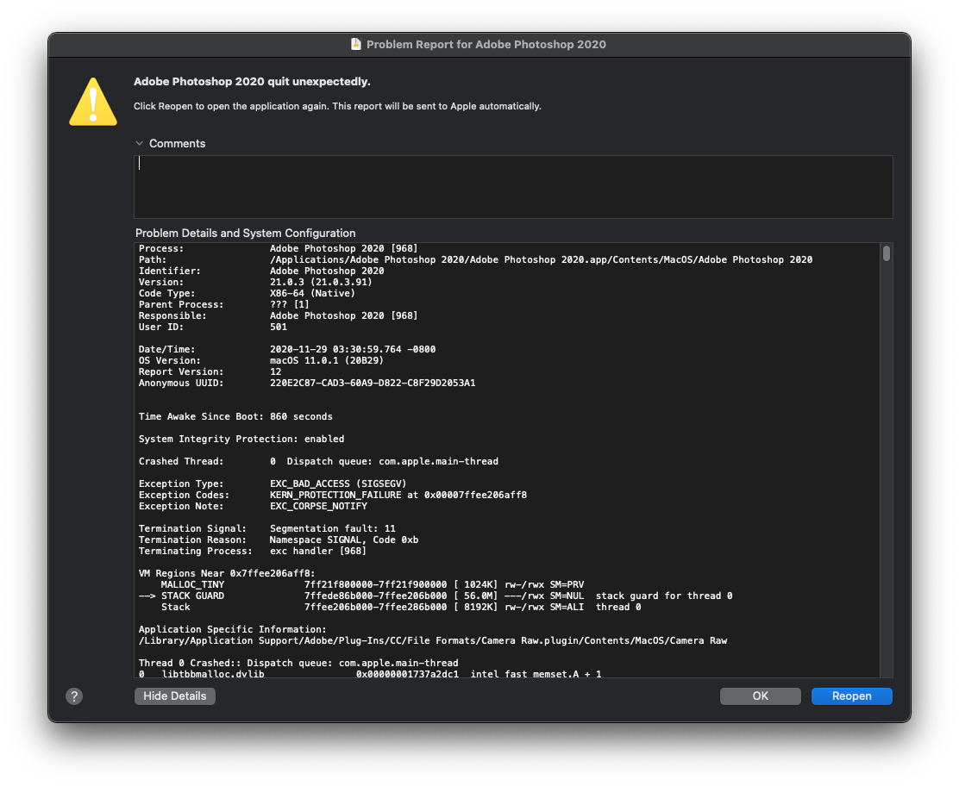Click Exception Note 'EXC_CORPSE_NOTIFY'
959x786 pixels.
pyautogui.click(x=318, y=506)
